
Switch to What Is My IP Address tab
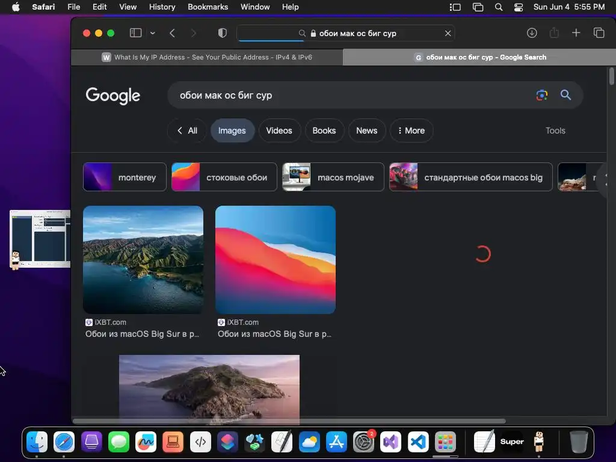(207, 57)
